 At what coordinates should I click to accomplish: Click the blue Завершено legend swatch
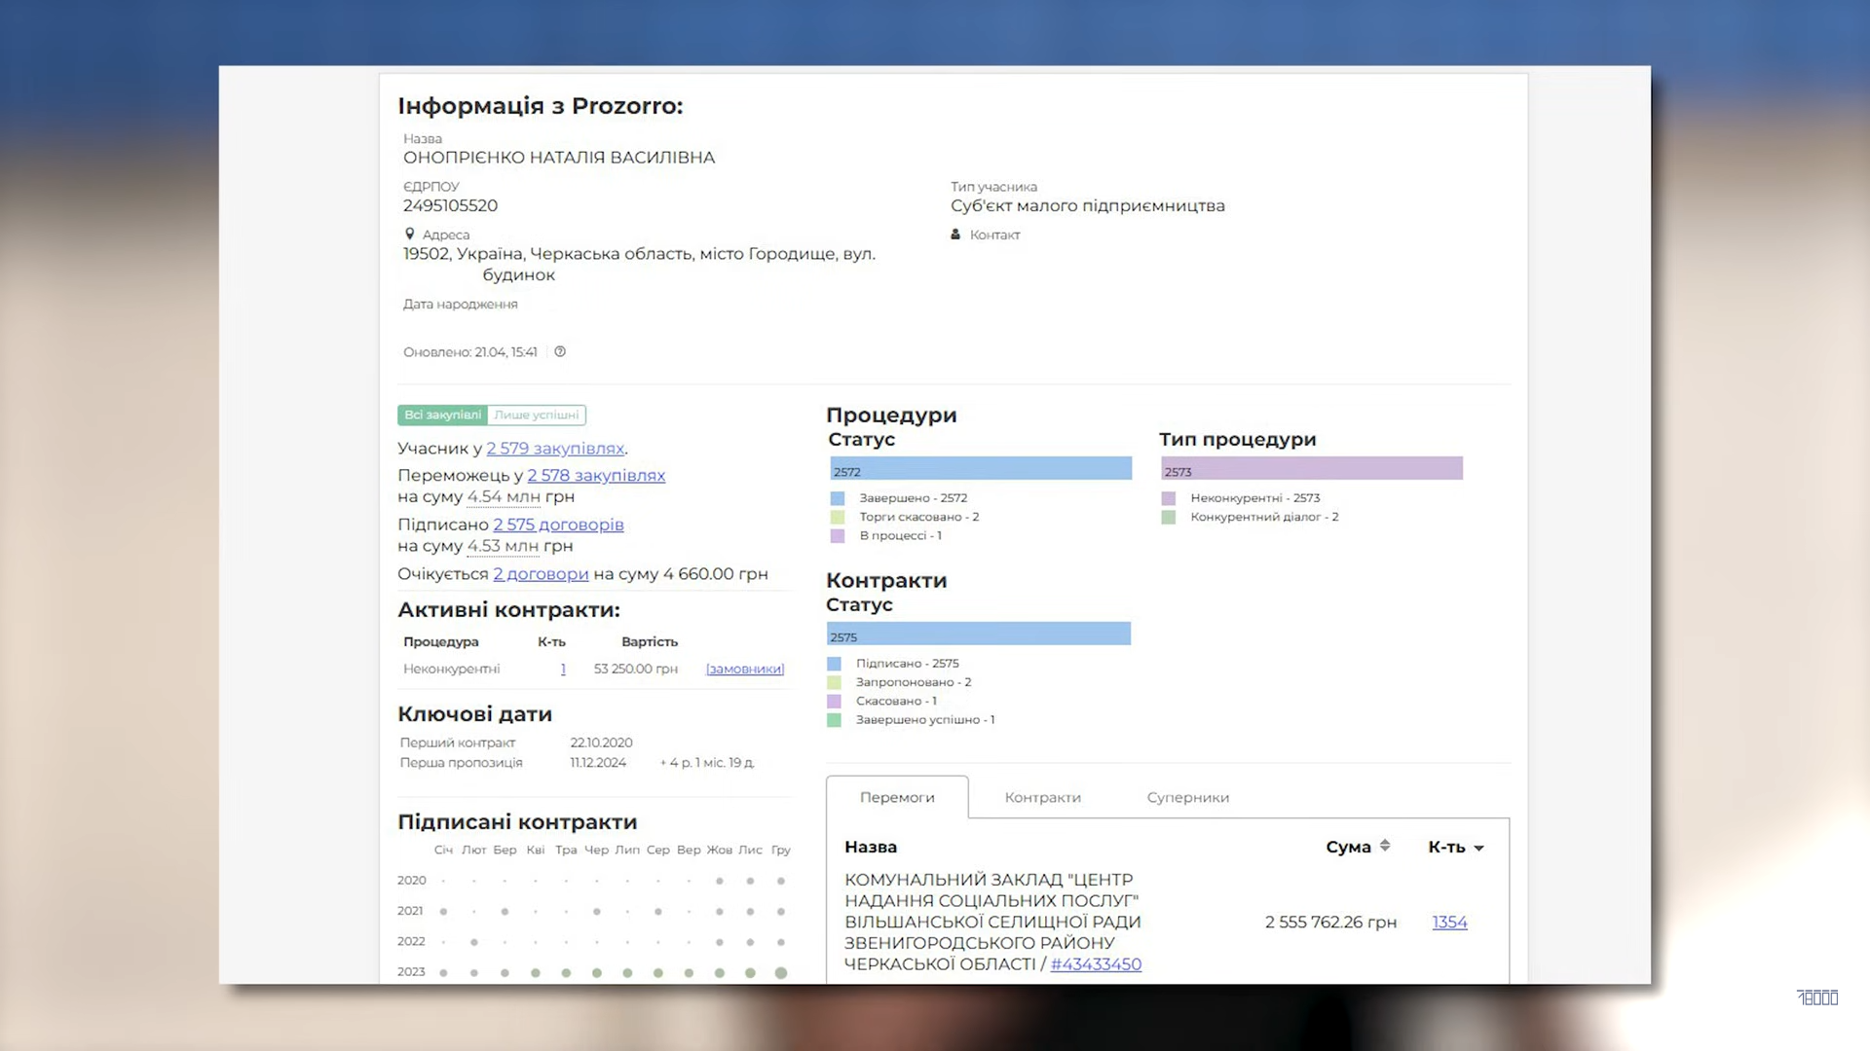(x=838, y=498)
